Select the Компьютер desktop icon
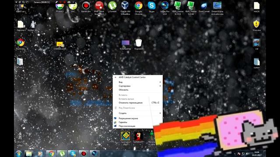Viewport: 280px width, 157px height. [x=126, y=44]
